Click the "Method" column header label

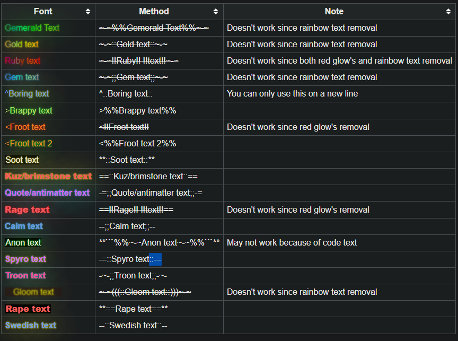(x=154, y=11)
